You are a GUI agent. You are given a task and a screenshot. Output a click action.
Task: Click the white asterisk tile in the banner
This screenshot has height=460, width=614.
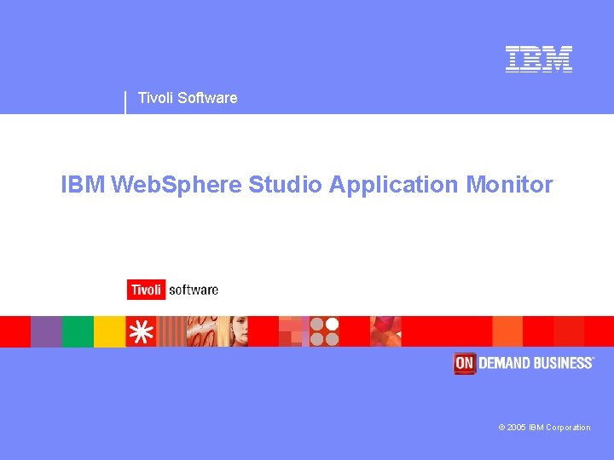tap(141, 331)
